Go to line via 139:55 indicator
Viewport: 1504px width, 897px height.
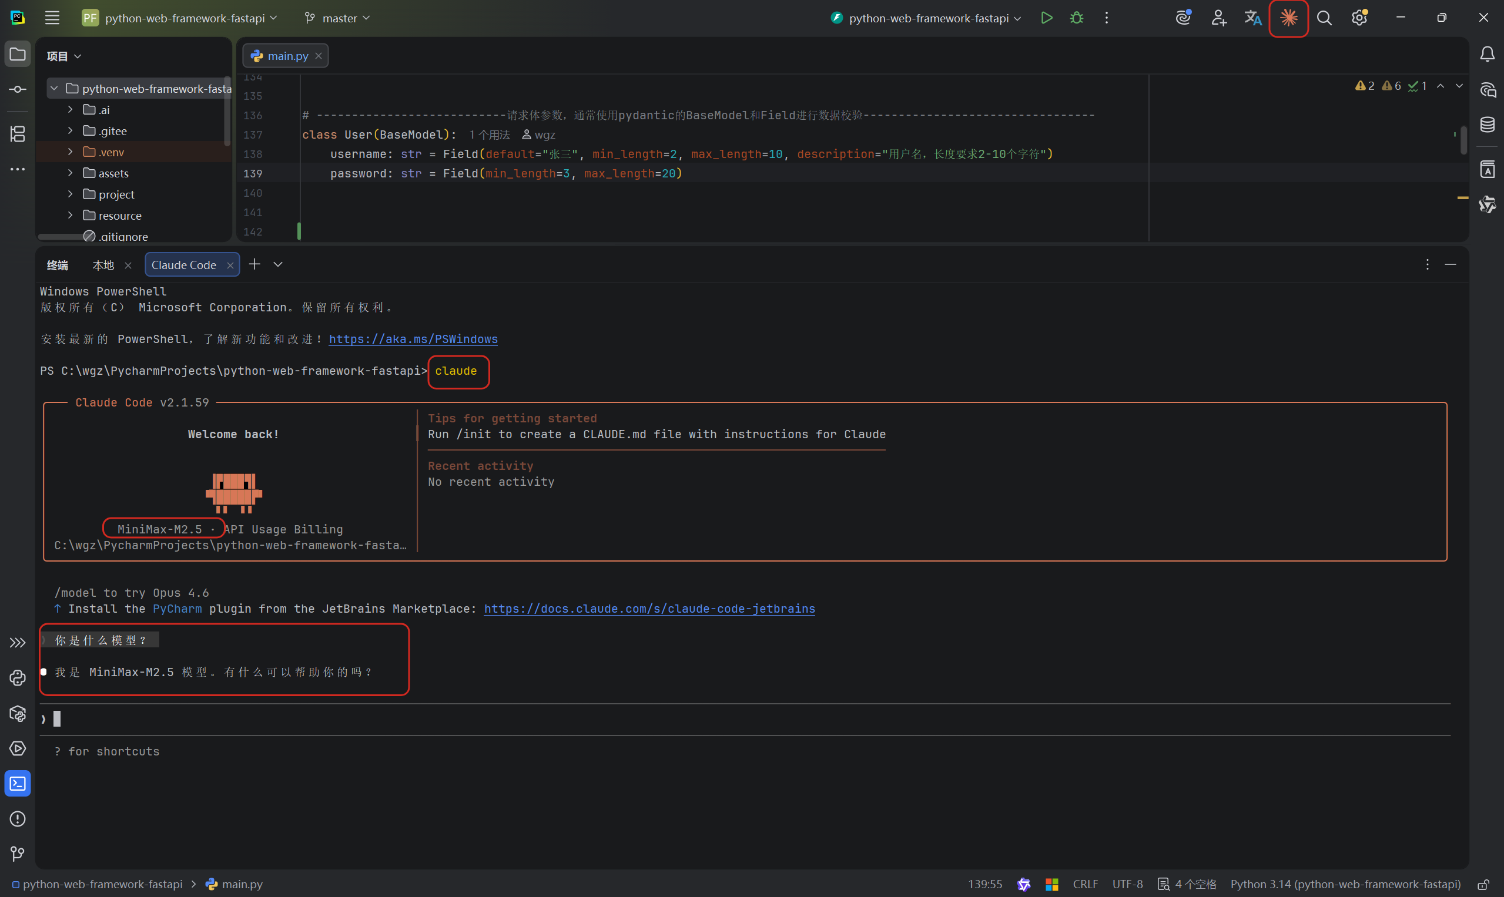click(985, 884)
